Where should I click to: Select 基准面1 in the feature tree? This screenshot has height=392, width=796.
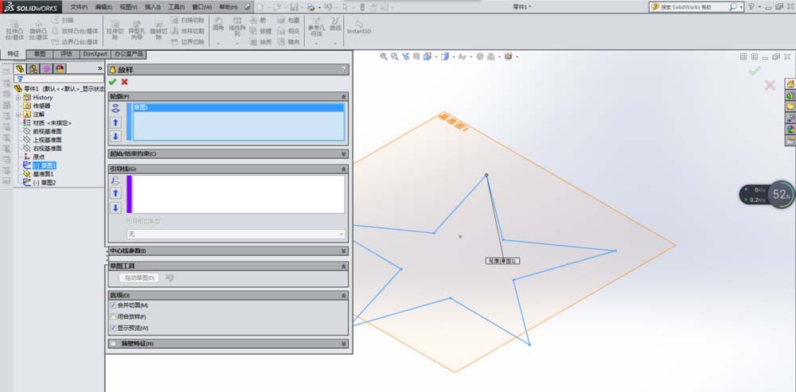coord(43,174)
